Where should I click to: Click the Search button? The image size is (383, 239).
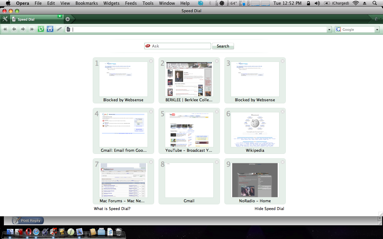pyautogui.click(x=223, y=46)
